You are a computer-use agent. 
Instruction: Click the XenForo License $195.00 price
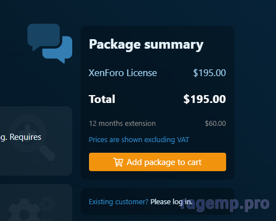(209, 73)
